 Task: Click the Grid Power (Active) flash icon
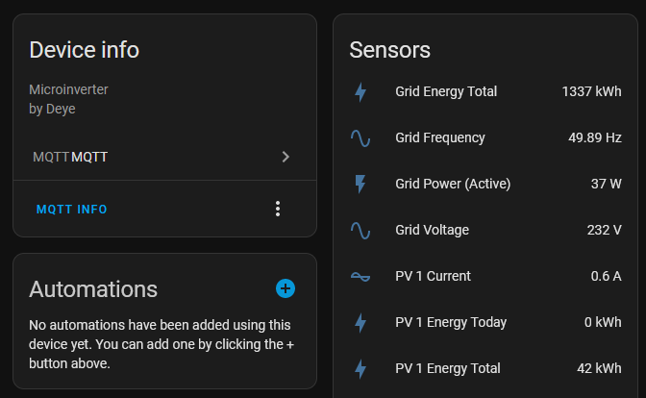point(360,185)
